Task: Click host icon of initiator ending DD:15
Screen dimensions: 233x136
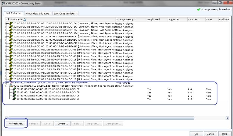Action: click(11, 53)
